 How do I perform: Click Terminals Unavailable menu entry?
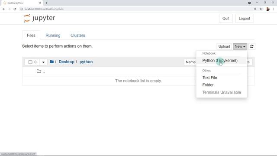pos(222,92)
